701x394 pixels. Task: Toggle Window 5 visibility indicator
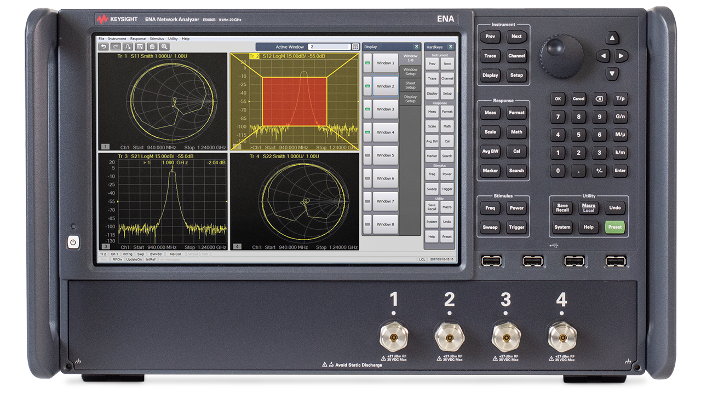367,155
